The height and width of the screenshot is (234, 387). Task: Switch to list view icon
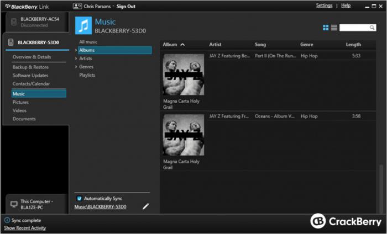pyautogui.click(x=334, y=28)
